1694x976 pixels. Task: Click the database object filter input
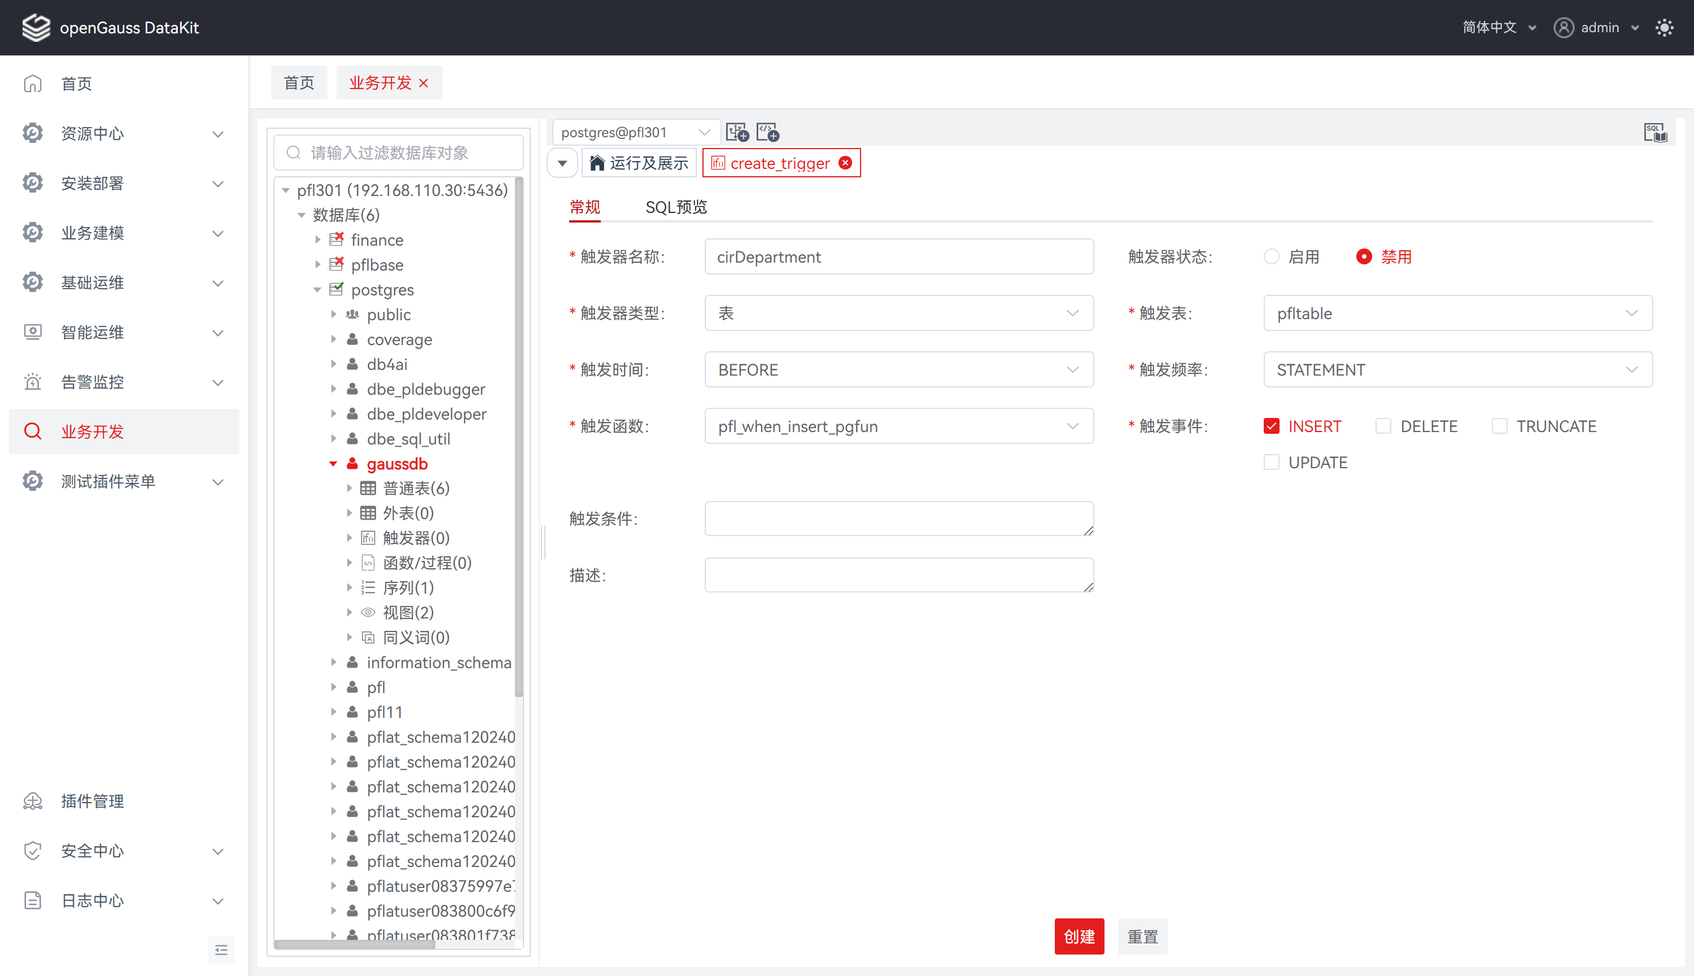tap(399, 153)
